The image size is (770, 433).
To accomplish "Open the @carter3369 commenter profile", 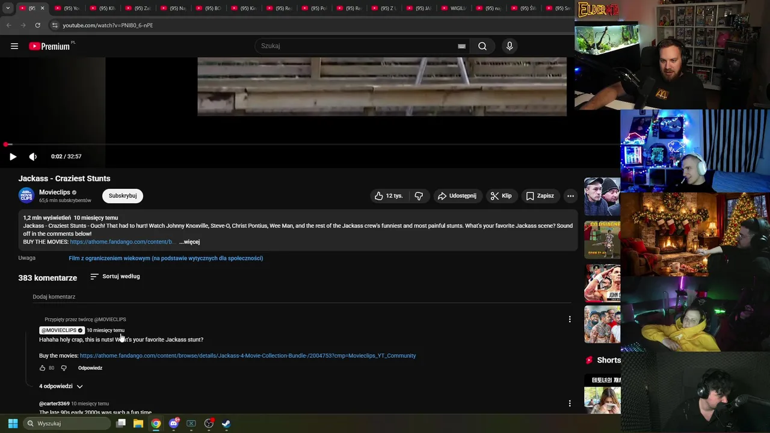I will pyautogui.click(x=54, y=404).
